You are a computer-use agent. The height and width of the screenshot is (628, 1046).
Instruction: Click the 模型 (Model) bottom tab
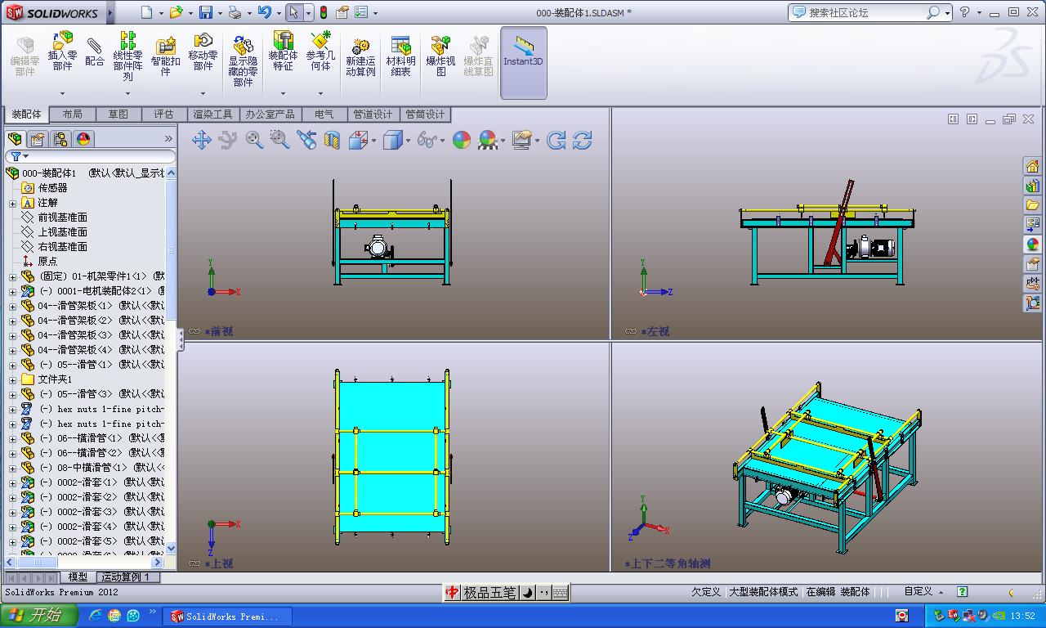pos(78,577)
